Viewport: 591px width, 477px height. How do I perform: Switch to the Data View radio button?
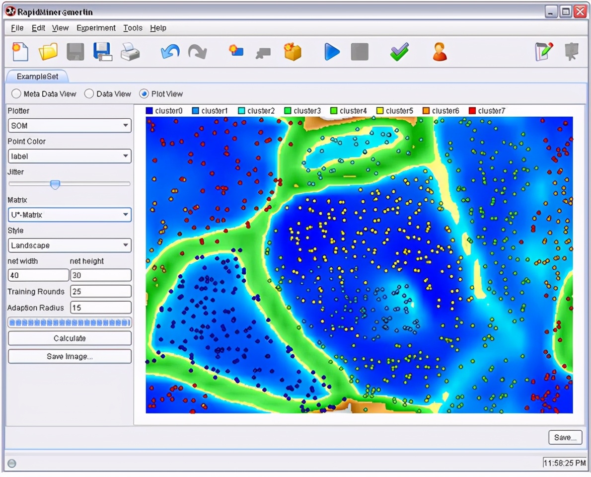point(89,94)
